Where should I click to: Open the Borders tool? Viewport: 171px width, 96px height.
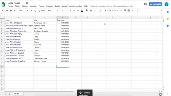tap(91, 11)
